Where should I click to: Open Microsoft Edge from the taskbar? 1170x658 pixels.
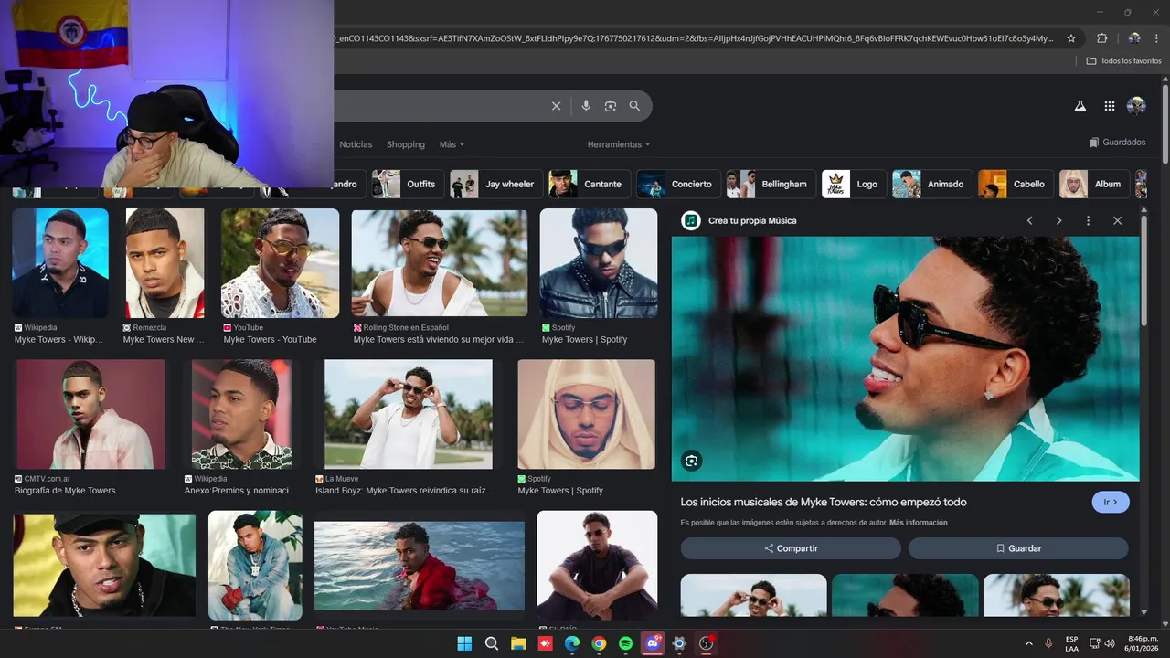572,643
